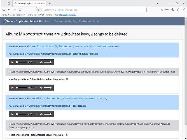Seek in Η Μάρω player progress bar
The image size is (187, 140).
coord(21,114)
